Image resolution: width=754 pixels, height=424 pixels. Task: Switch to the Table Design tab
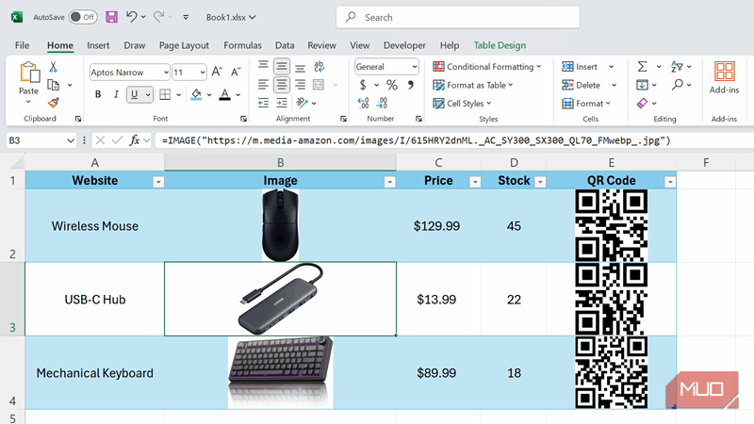pyautogui.click(x=500, y=45)
